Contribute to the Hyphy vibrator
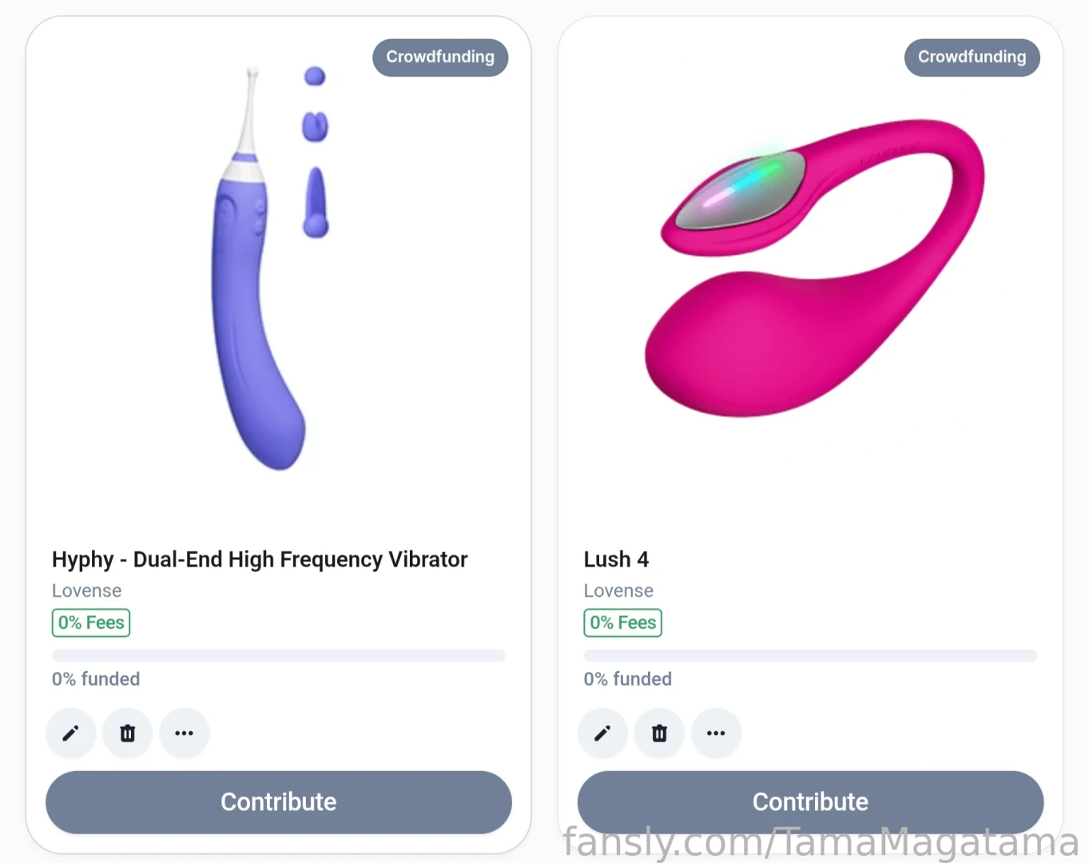Viewport: 1089px width, 863px height. [279, 802]
